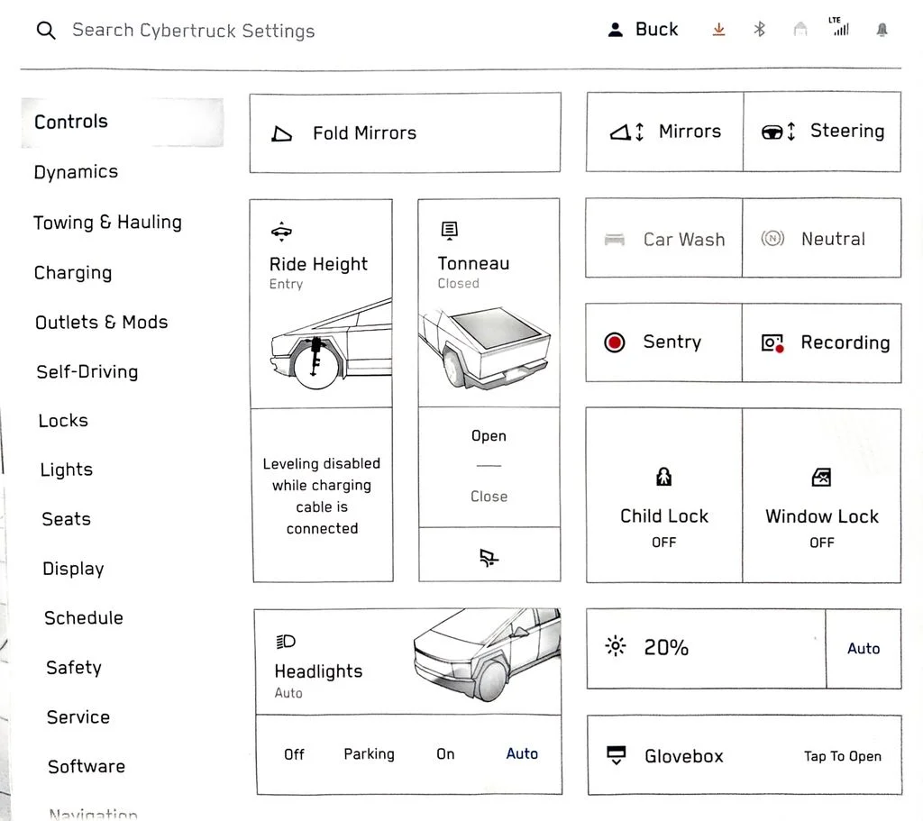923x821 pixels.
Task: Open the Lights section
Action: pos(67,470)
